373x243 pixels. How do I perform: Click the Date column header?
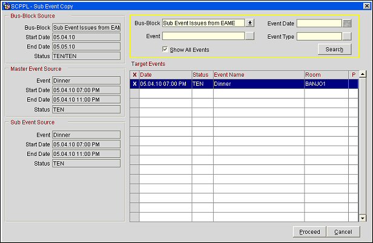tap(165, 74)
